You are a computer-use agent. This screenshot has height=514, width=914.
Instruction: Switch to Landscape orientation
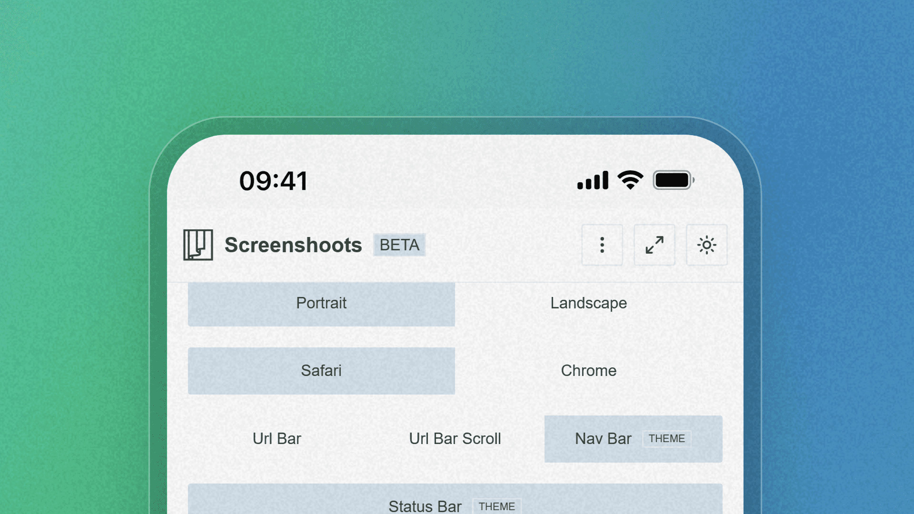click(x=588, y=303)
